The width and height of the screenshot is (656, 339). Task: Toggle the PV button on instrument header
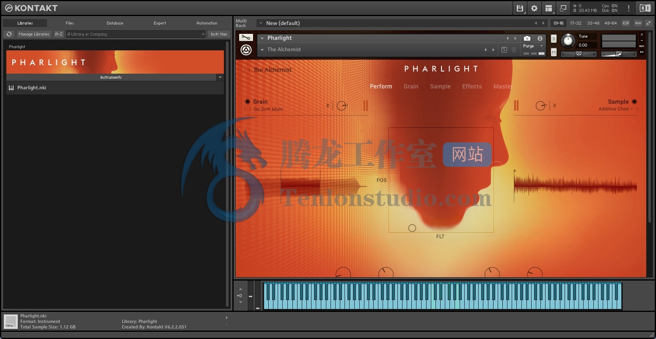click(x=642, y=52)
